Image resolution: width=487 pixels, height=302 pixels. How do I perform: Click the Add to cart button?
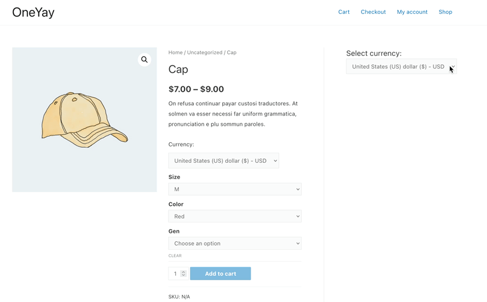tap(220, 273)
